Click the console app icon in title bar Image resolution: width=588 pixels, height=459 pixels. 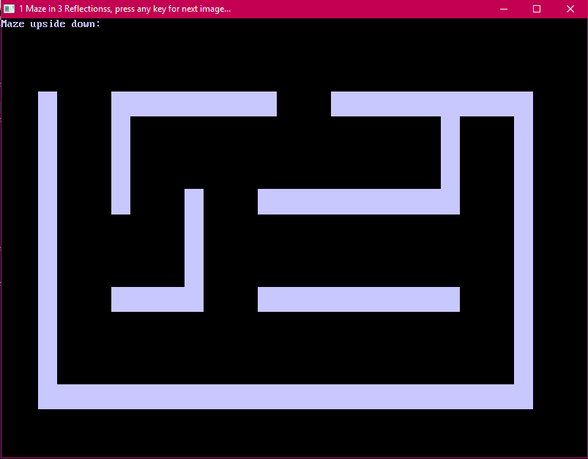pyautogui.click(x=9, y=9)
